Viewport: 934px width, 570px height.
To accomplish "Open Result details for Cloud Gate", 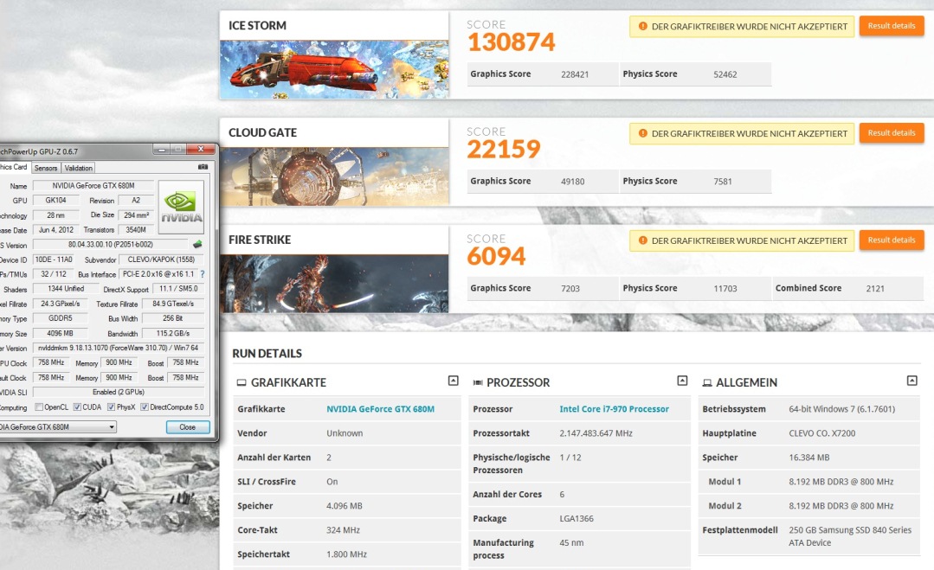I will pos(891,133).
